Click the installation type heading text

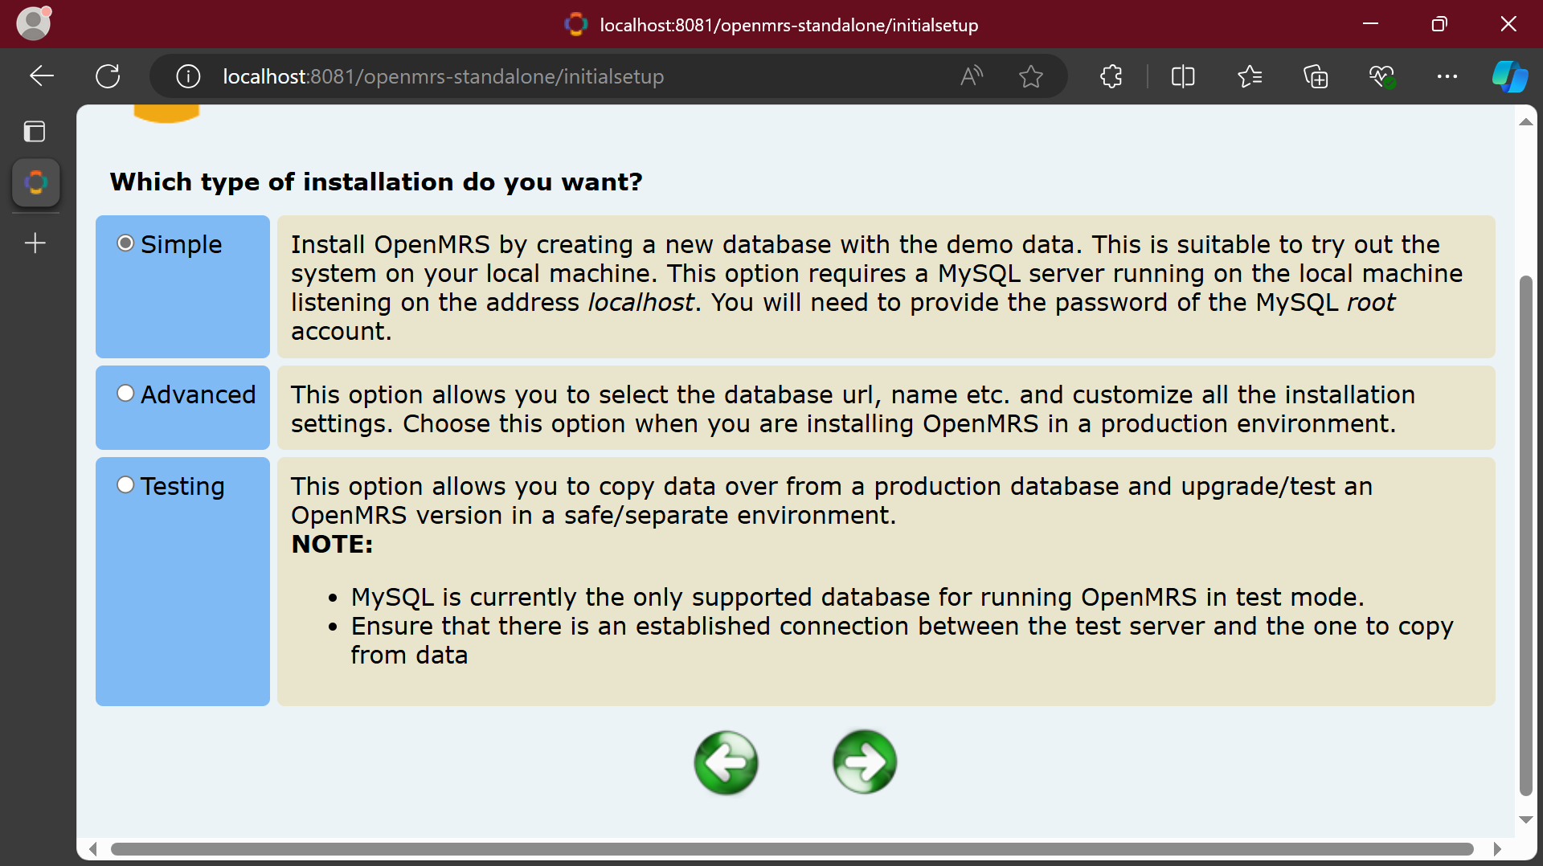[376, 182]
